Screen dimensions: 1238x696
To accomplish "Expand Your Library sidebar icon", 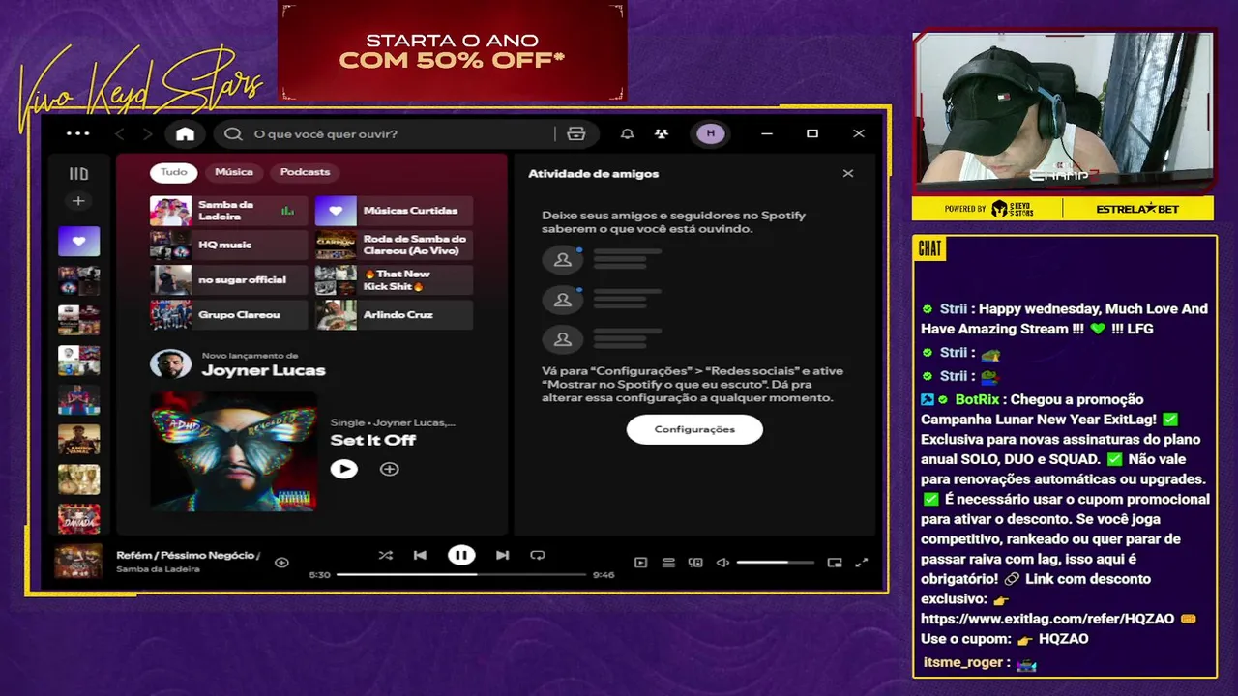I will click(x=78, y=174).
